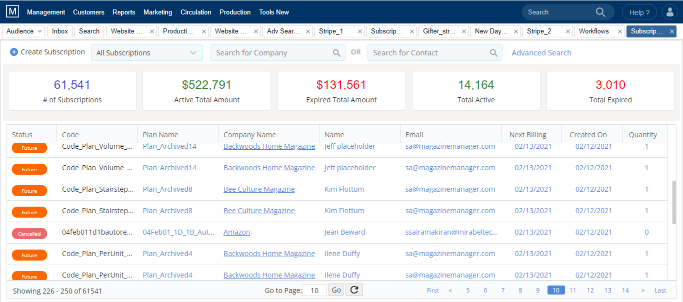The height and width of the screenshot is (302, 683).
Task: Go to Last page
Action: (x=660, y=291)
